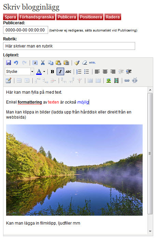
Task: Undo the last edit with undo arrow
Action: tap(16, 63)
